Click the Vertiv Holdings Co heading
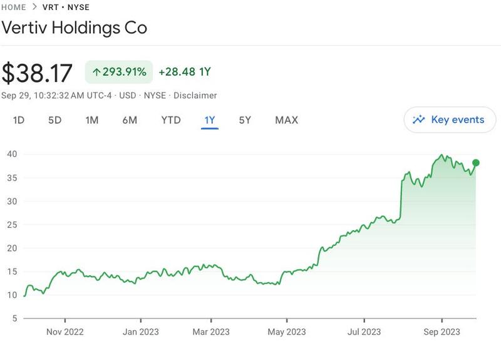This screenshot has width=501, height=349. (x=74, y=28)
